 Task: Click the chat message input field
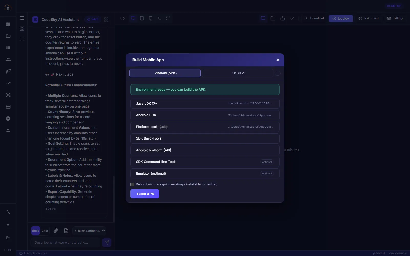point(65,242)
